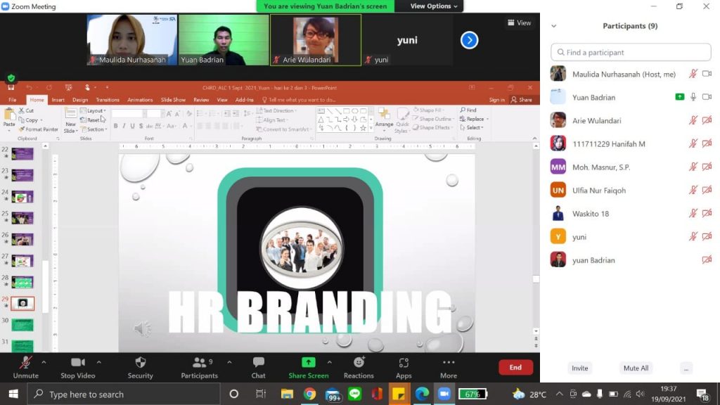The image size is (720, 405).
Task: Expand video options arrow beside Stop Video
Action: click(x=98, y=362)
